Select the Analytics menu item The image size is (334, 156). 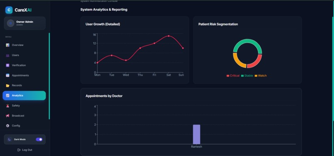[x=24, y=95]
